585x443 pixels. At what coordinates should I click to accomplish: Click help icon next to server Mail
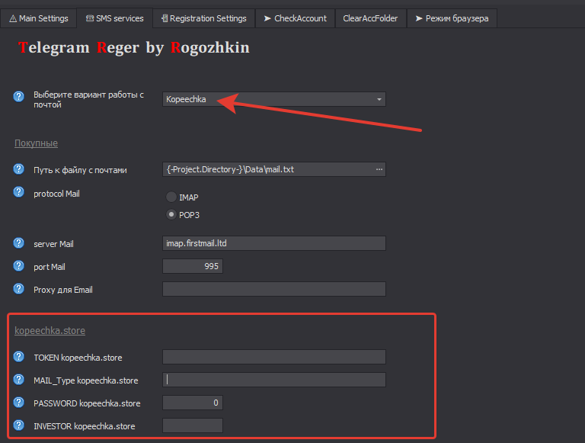point(18,242)
